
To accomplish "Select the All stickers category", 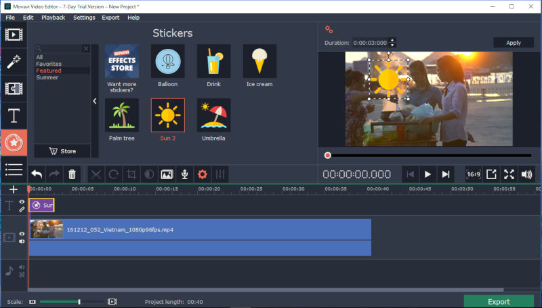I will click(39, 57).
